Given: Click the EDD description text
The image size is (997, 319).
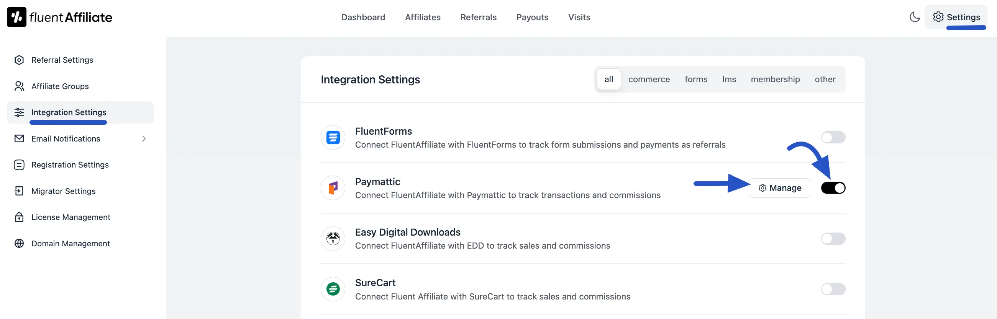Looking at the screenshot, I should pos(483,246).
